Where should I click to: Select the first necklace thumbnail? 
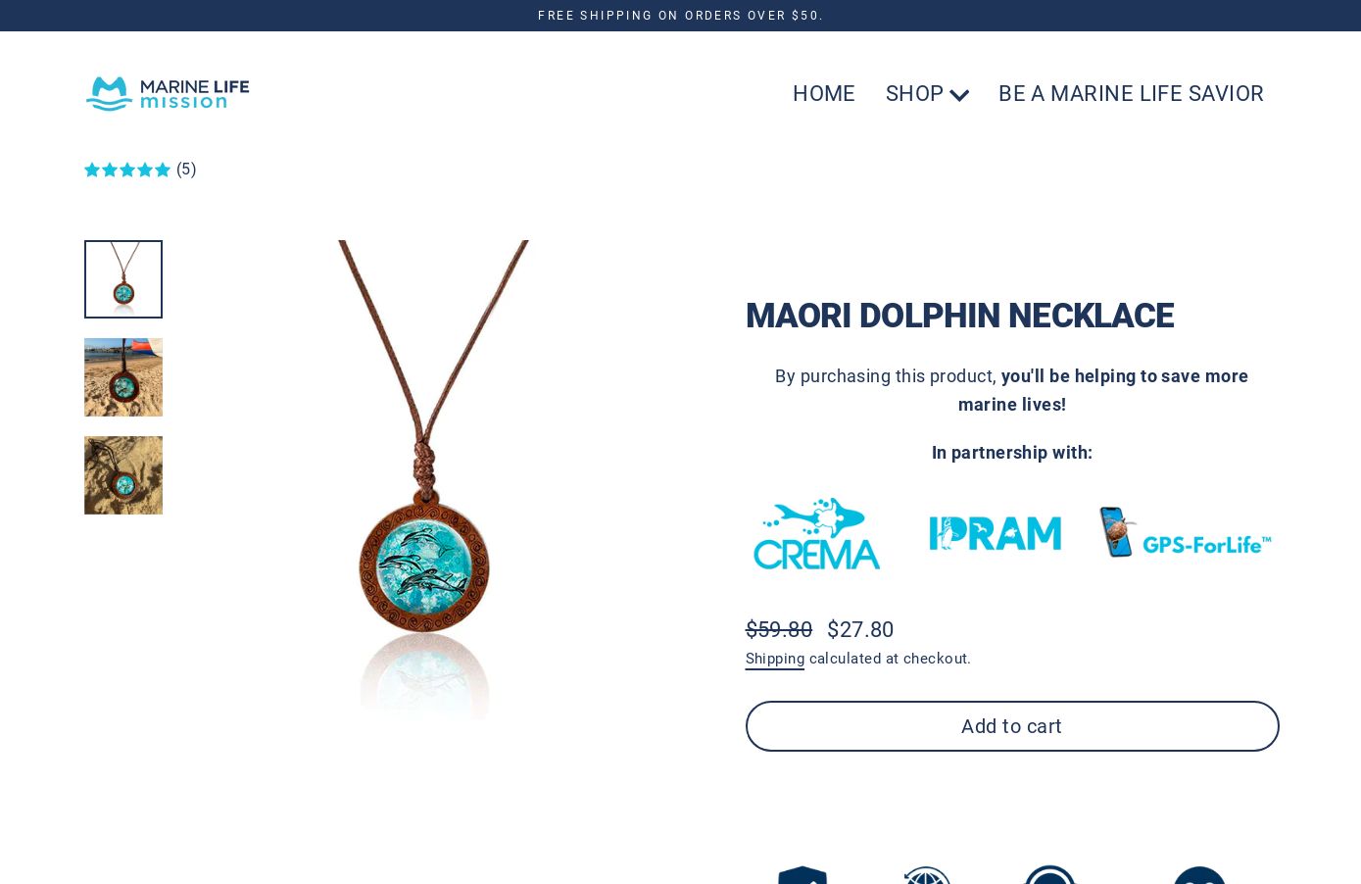point(123,279)
